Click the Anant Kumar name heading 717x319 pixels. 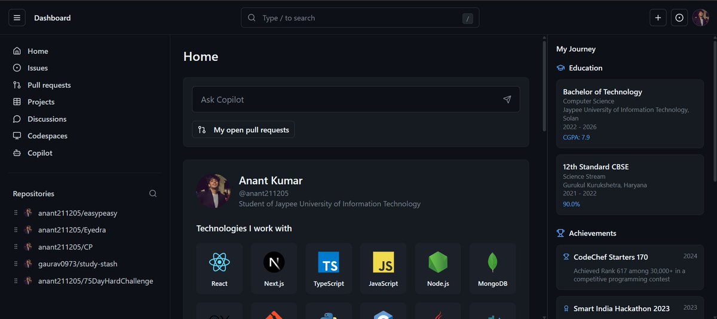point(271,180)
